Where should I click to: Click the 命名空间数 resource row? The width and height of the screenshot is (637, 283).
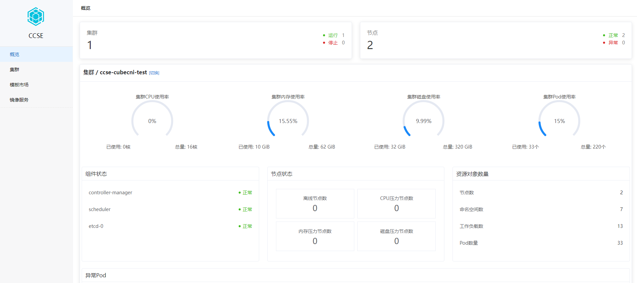541,209
